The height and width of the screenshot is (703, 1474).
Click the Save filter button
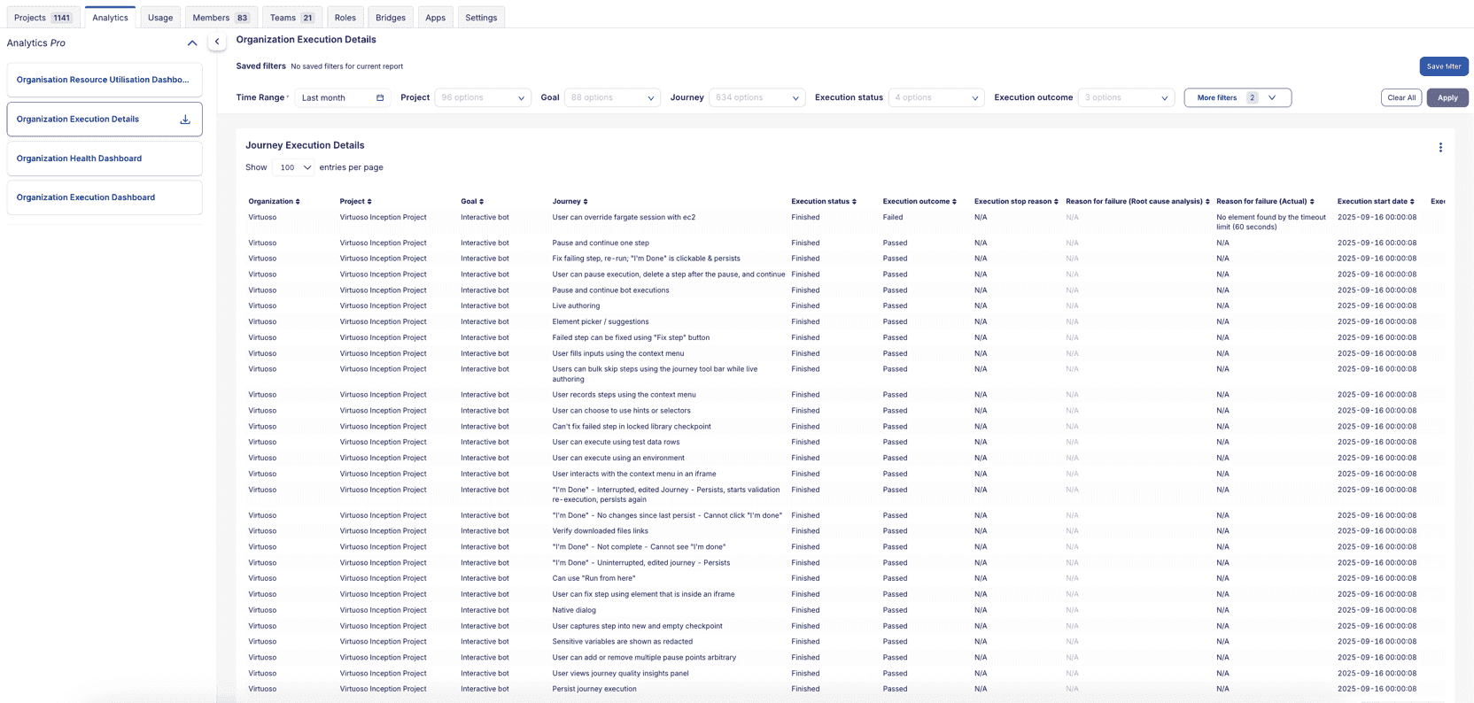point(1444,66)
